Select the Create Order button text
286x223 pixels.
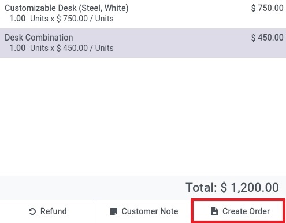[246, 211]
